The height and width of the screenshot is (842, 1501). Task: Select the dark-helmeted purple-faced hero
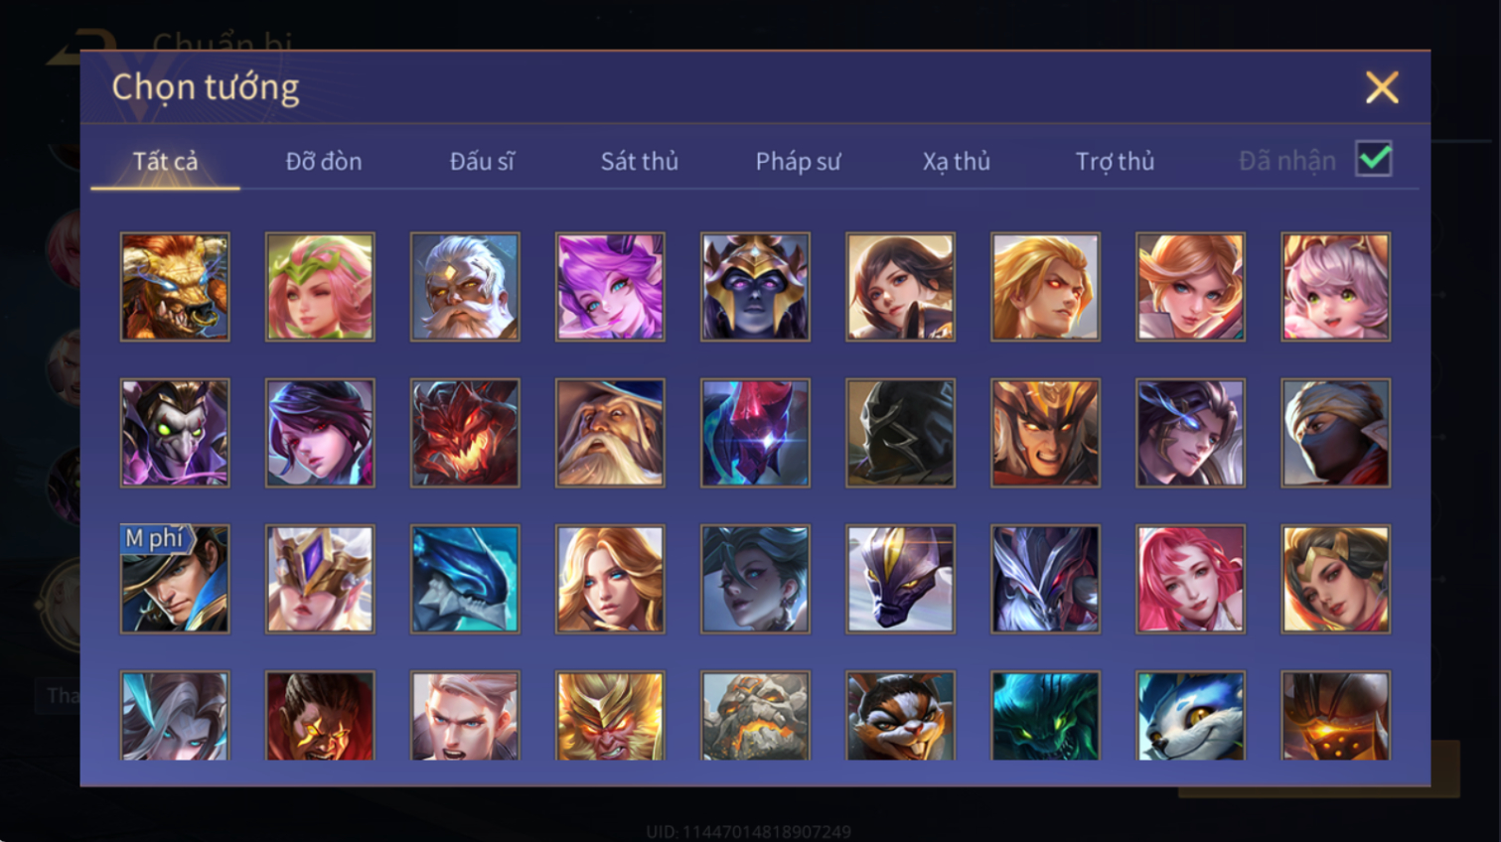pos(755,287)
